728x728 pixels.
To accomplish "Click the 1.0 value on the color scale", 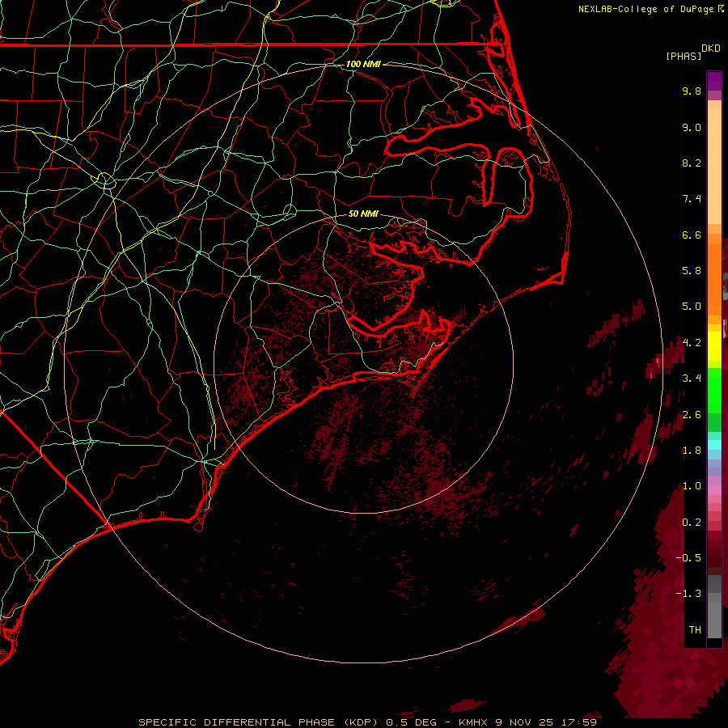I will [x=692, y=487].
